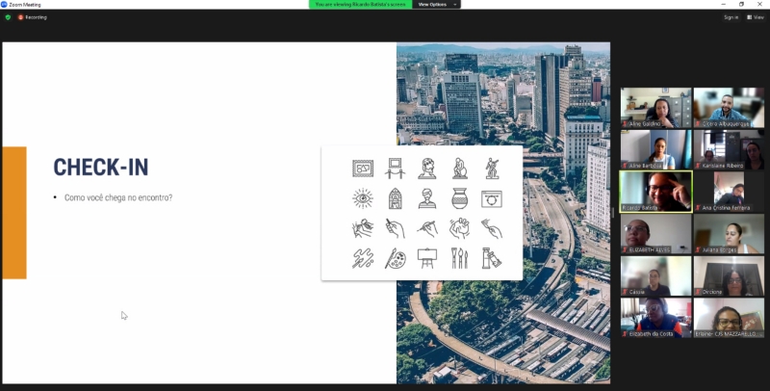Select Ricardo Batista's highlighted video tile
Image resolution: width=770 pixels, height=391 pixels.
pyautogui.click(x=655, y=191)
